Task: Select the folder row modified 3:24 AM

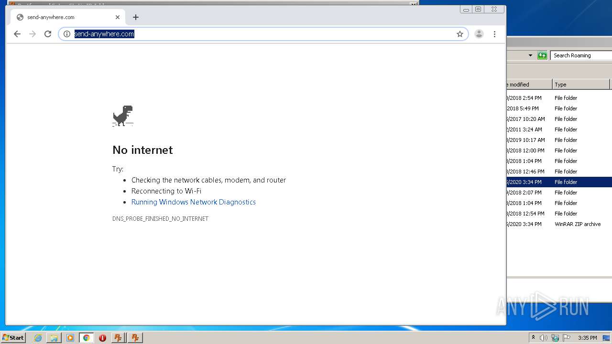Action: point(559,129)
